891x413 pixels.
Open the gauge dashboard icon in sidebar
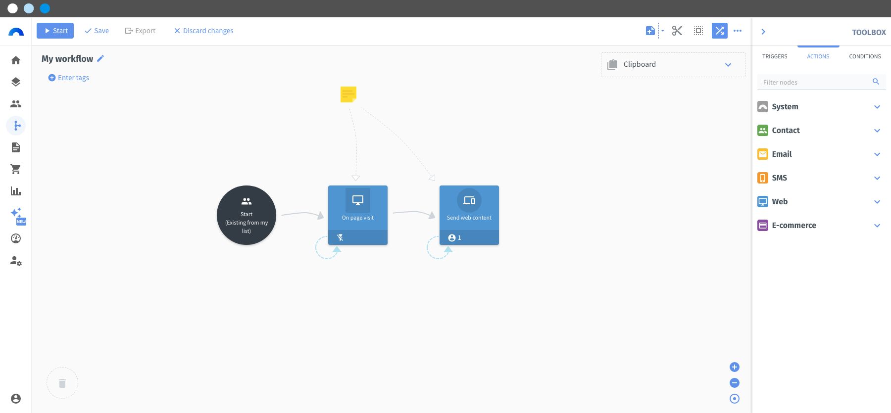[x=16, y=238]
